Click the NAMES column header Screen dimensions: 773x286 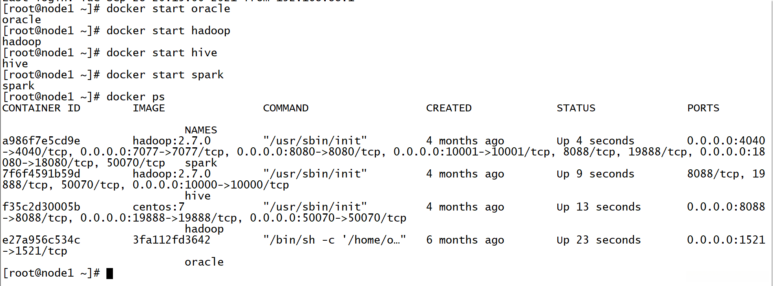coord(201,130)
